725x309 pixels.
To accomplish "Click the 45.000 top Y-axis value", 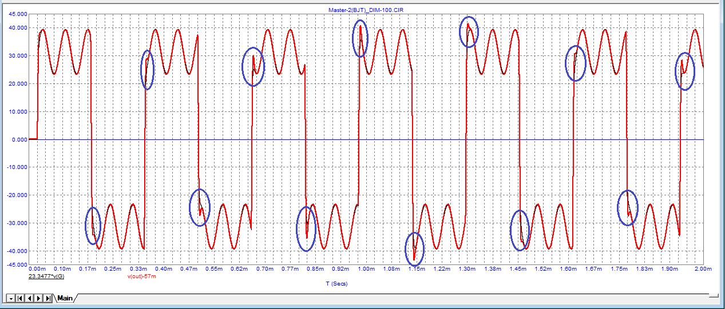I will point(18,14).
